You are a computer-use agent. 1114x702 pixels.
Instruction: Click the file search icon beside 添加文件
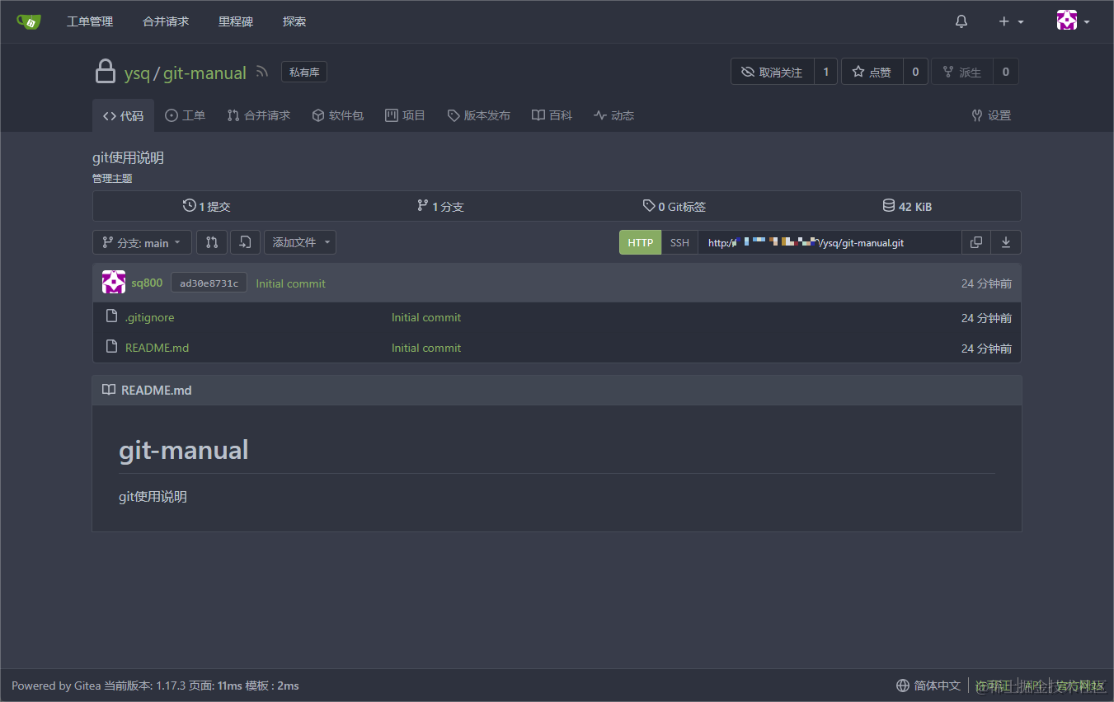coord(245,242)
